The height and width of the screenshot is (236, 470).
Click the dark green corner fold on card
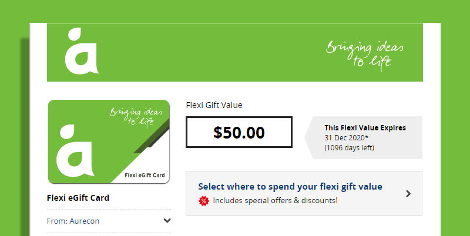point(152,136)
